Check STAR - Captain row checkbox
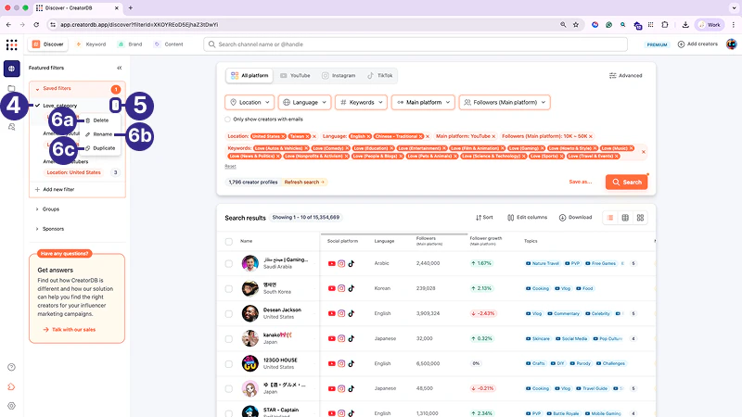This screenshot has width=742, height=417. (229, 412)
